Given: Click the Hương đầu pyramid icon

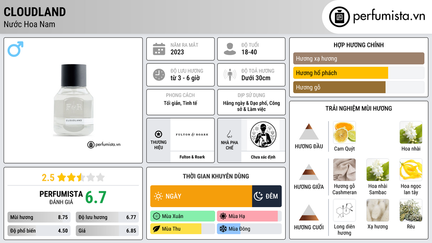Looking at the screenshot, I should [x=309, y=132].
